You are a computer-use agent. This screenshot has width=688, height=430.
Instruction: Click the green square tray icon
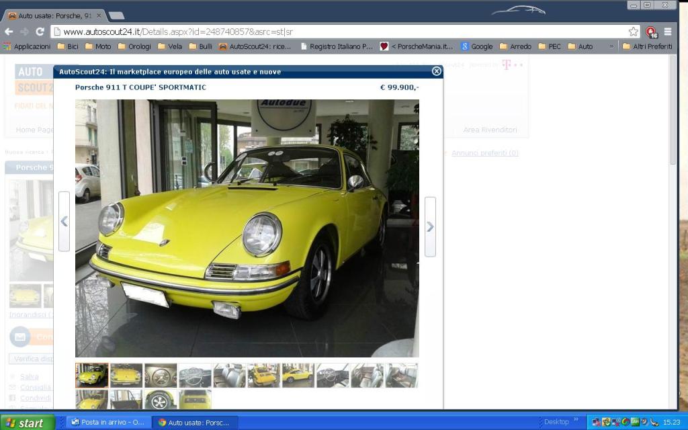click(x=634, y=423)
